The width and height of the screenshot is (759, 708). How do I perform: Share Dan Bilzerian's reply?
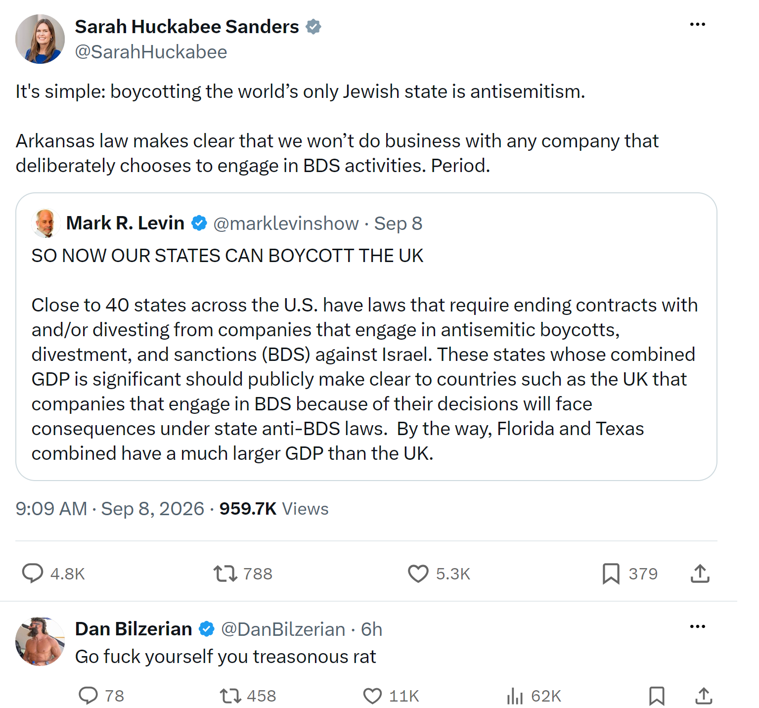(704, 696)
